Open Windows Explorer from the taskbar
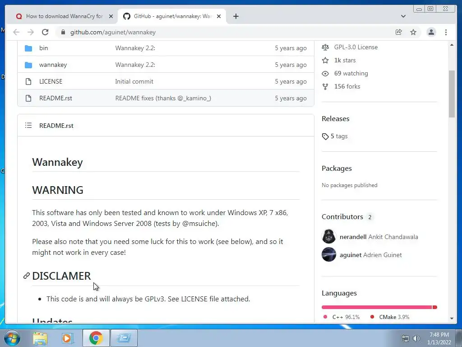 40,338
